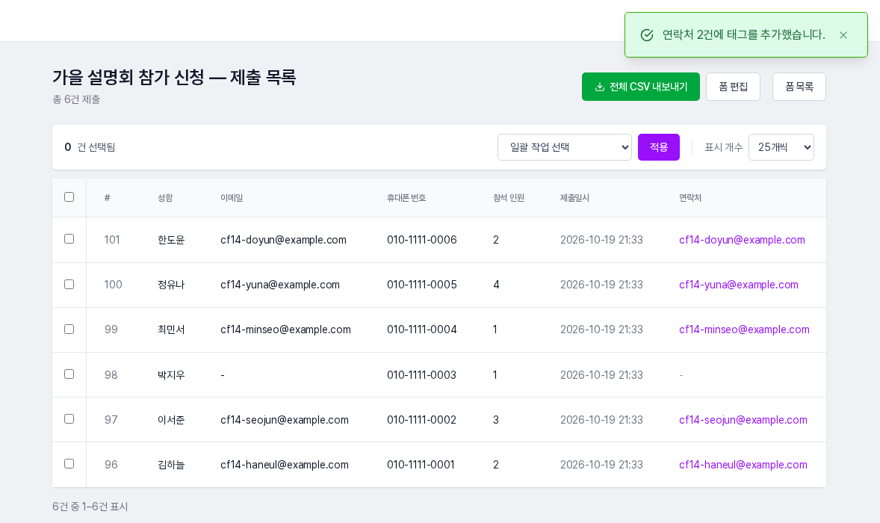Click the name 이서준

click(x=171, y=420)
